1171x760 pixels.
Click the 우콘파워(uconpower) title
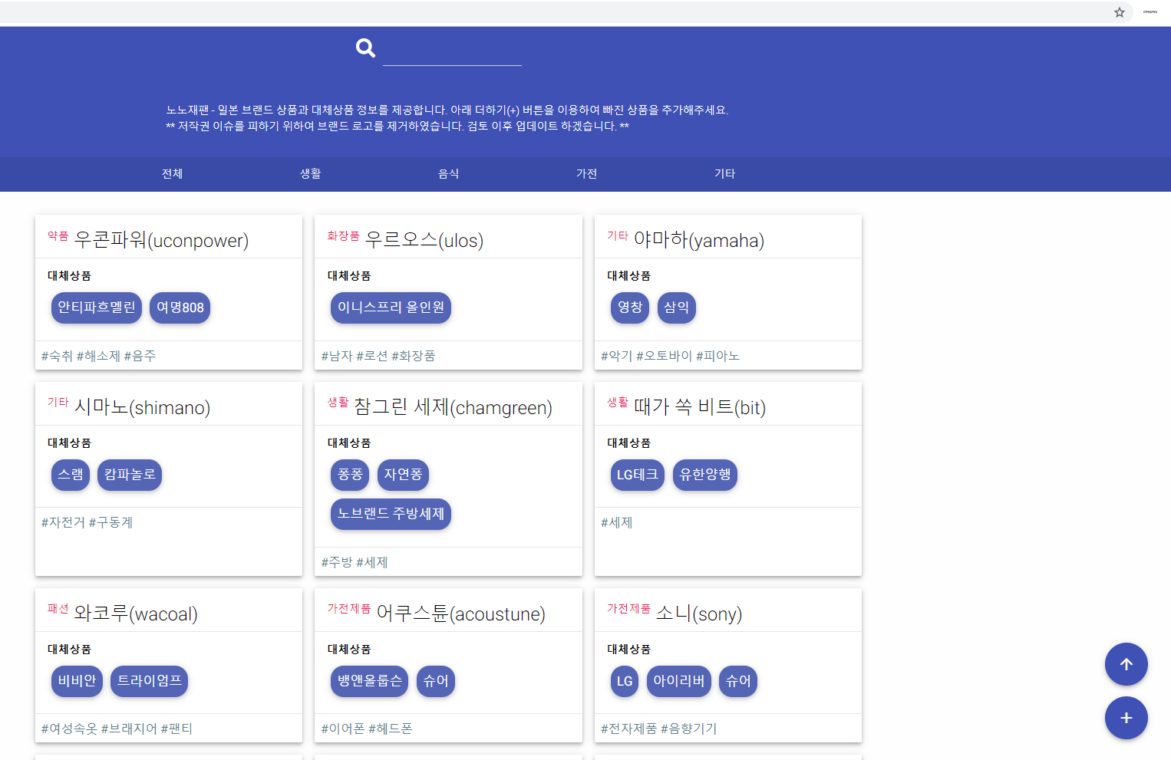click(x=161, y=240)
